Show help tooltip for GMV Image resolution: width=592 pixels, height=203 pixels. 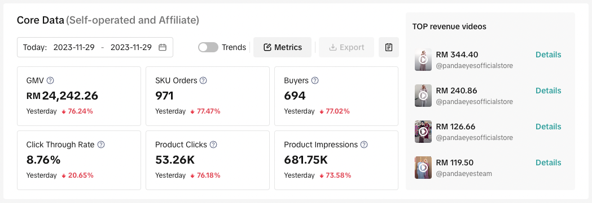pos(50,80)
